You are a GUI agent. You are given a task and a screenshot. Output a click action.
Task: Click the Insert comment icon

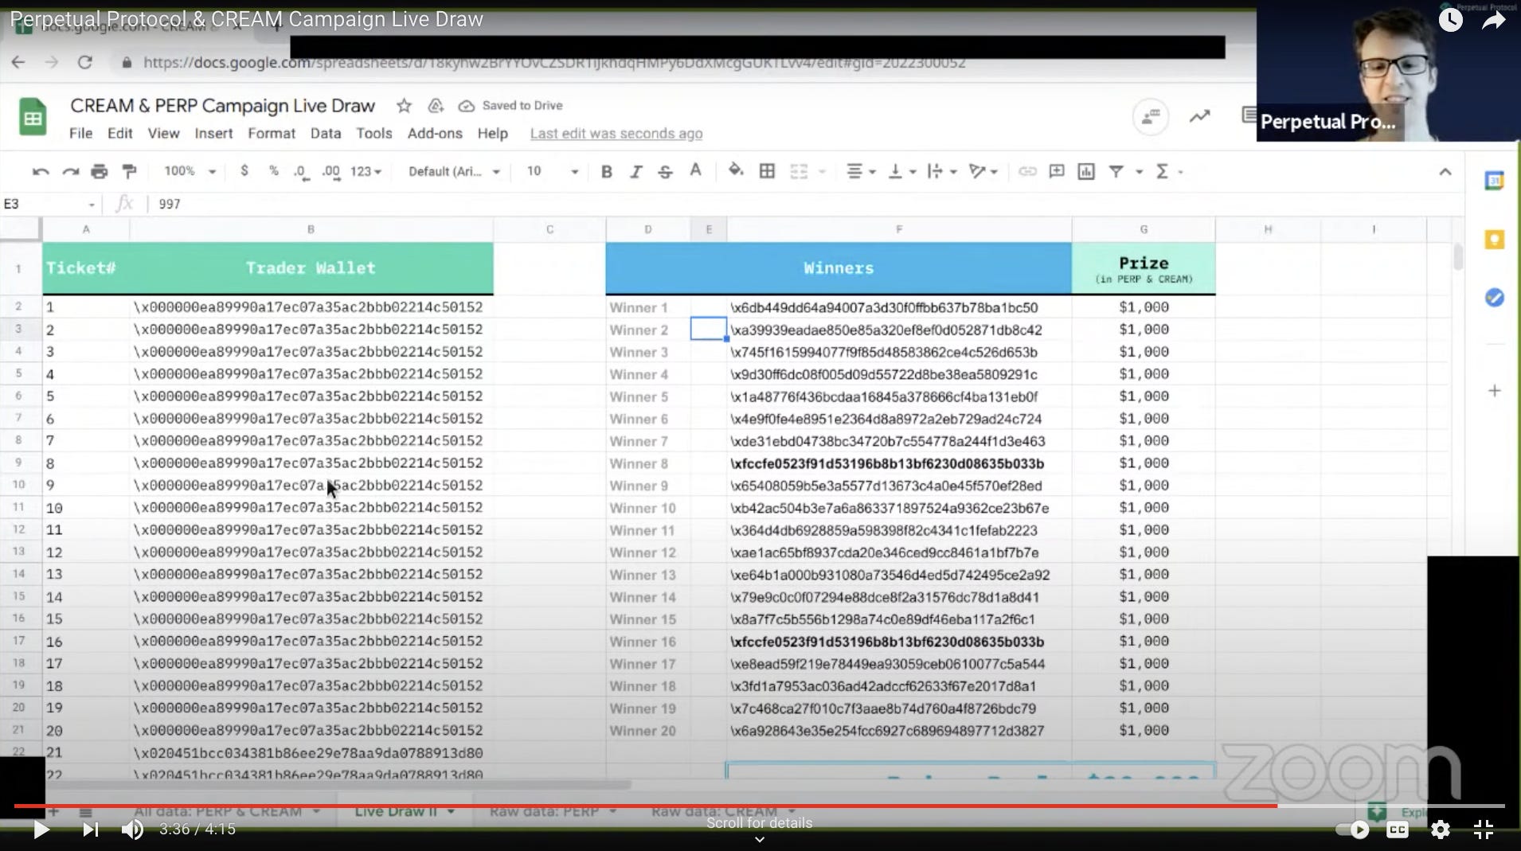[1057, 171]
